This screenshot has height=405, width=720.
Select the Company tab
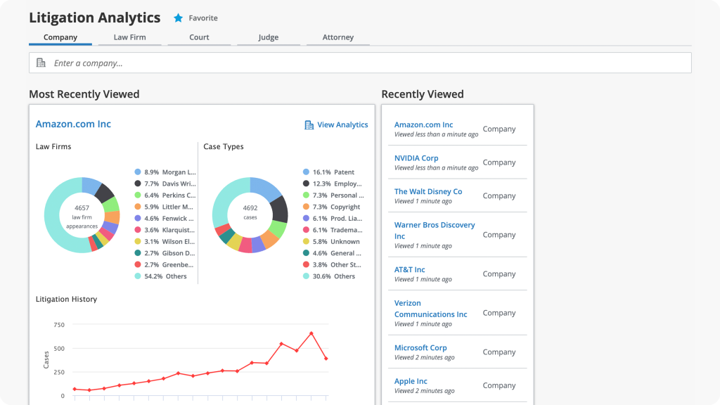click(60, 37)
